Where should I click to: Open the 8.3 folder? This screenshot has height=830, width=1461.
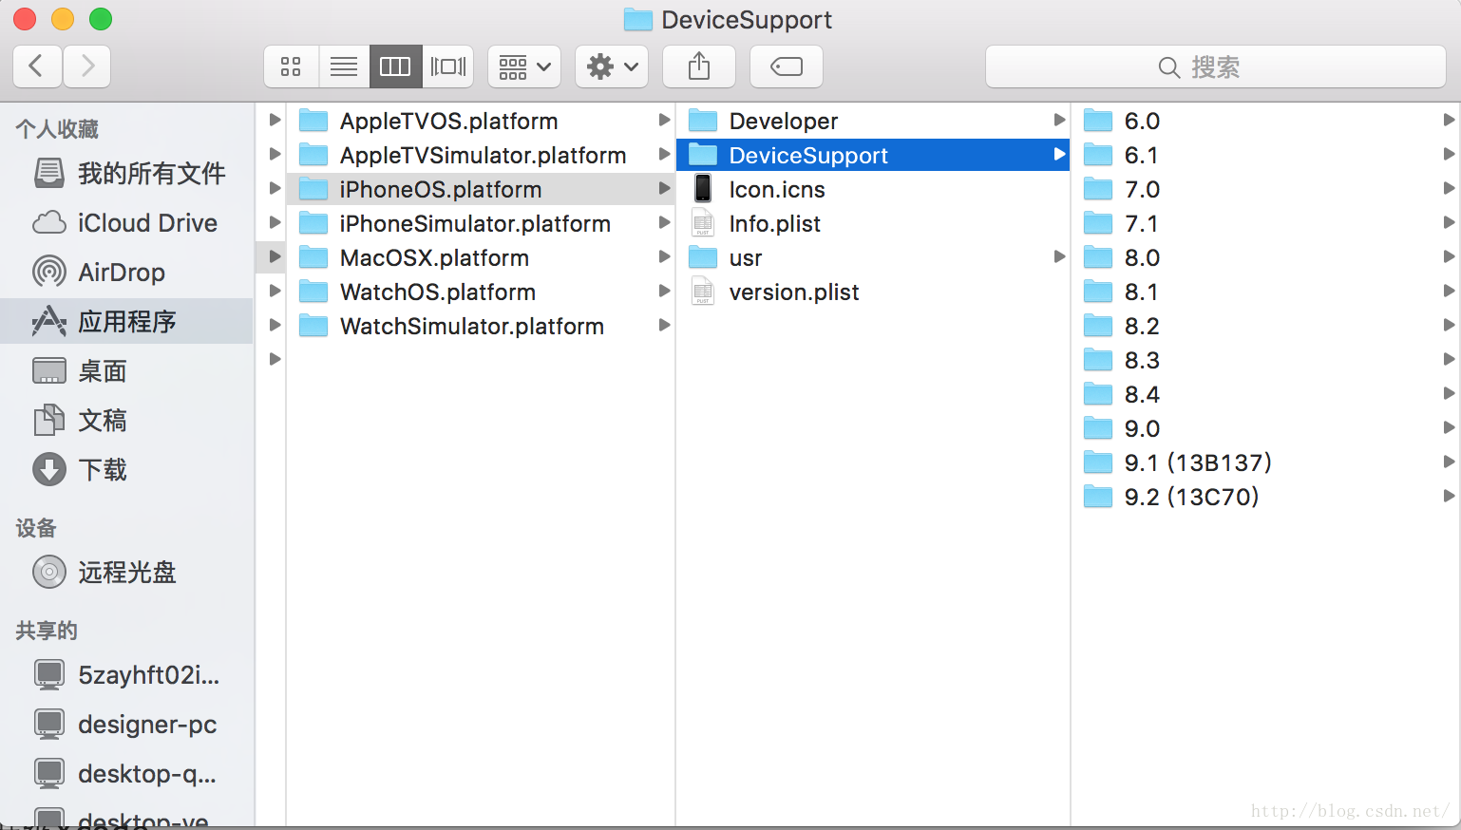pyautogui.click(x=1266, y=360)
